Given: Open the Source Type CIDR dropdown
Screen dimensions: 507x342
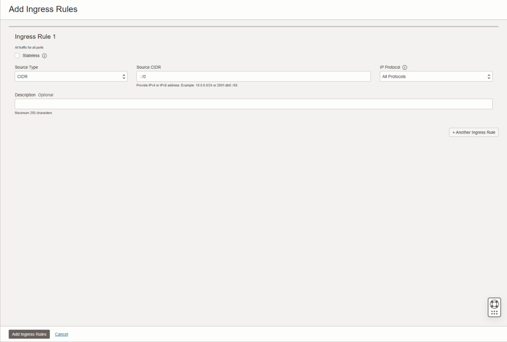Looking at the screenshot, I should pos(71,77).
